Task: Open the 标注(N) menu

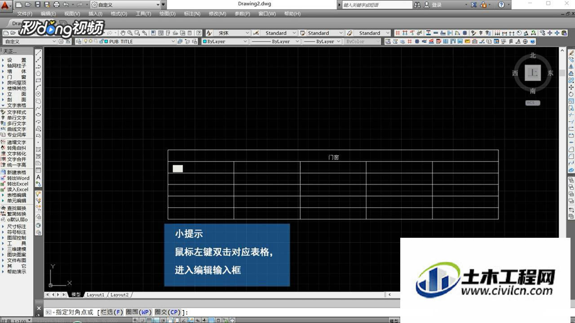Action: 192,13
